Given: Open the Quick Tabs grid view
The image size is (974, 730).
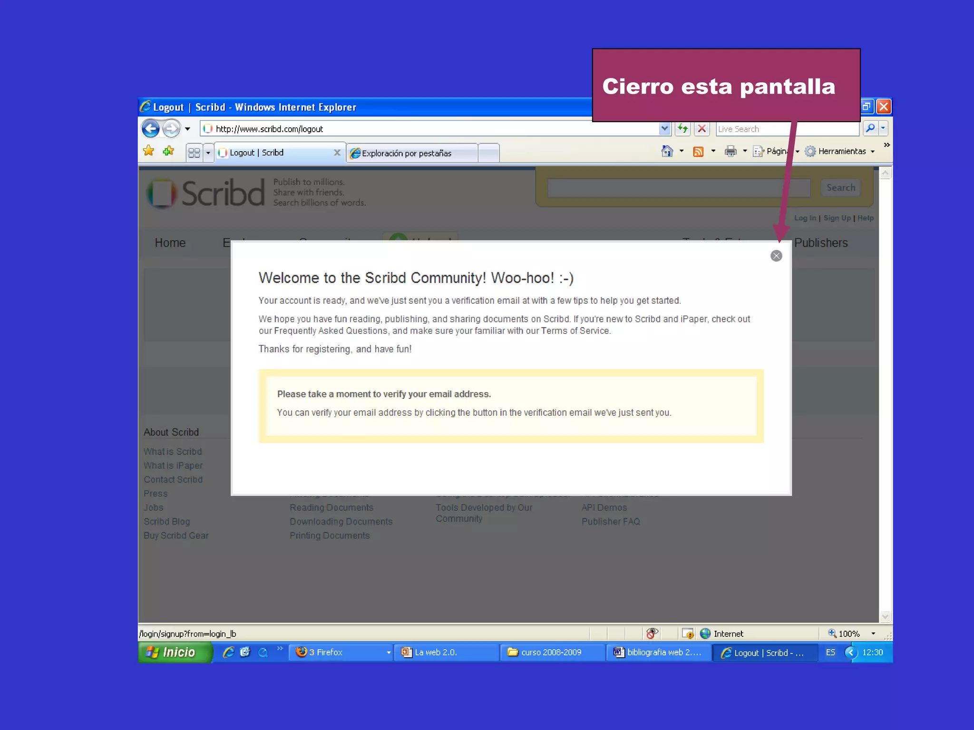Looking at the screenshot, I should pos(194,153).
